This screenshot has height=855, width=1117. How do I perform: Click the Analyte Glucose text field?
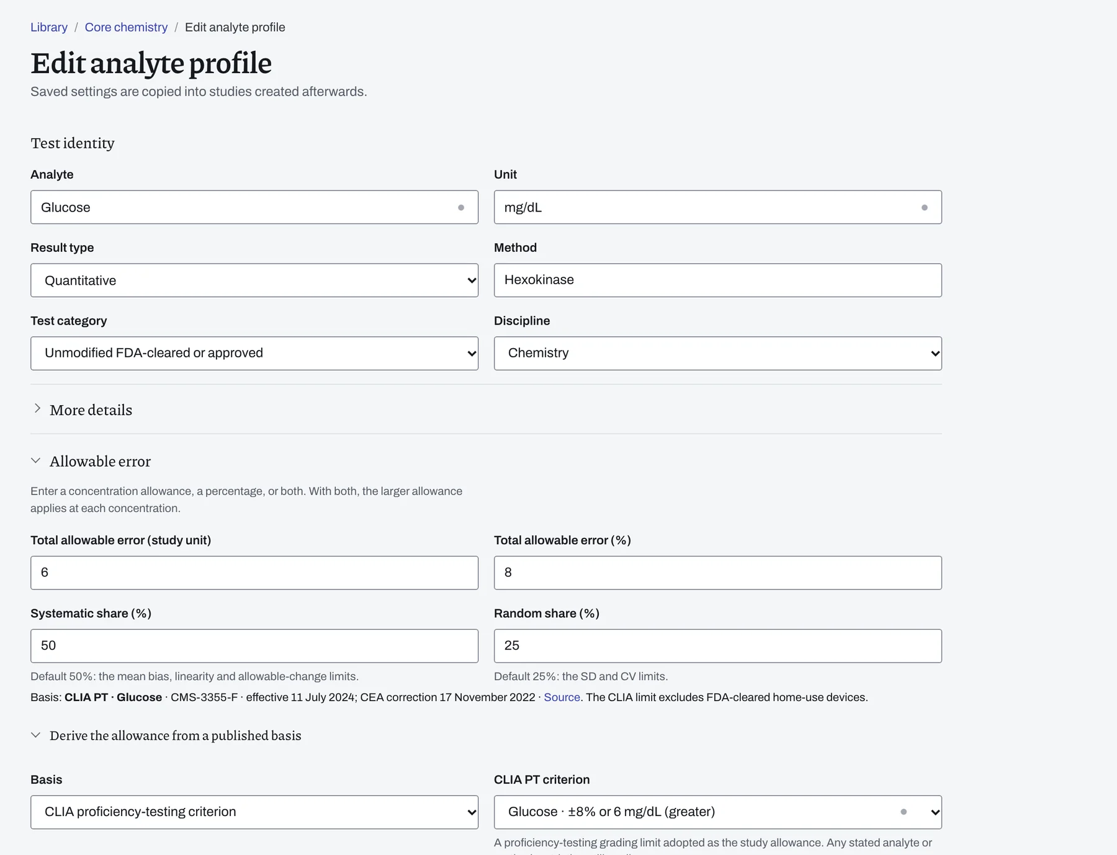254,207
